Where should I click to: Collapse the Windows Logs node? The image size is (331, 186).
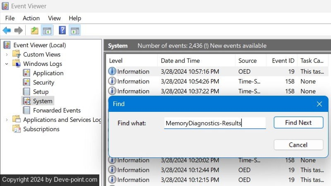pyautogui.click(x=7, y=64)
